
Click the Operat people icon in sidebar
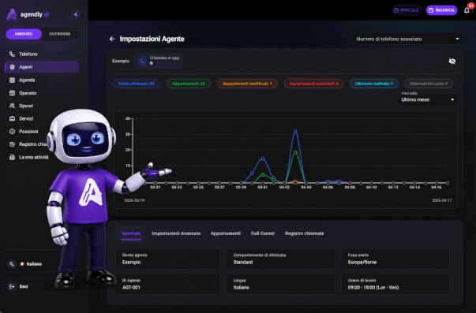[12, 106]
